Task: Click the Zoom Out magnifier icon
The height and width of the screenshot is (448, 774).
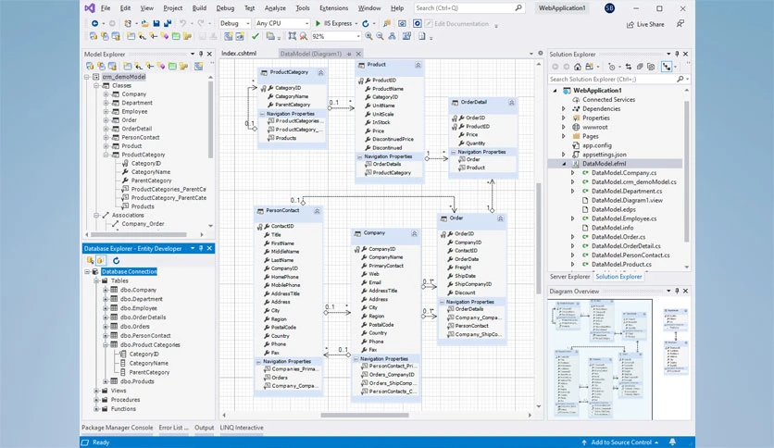Action: click(381, 36)
